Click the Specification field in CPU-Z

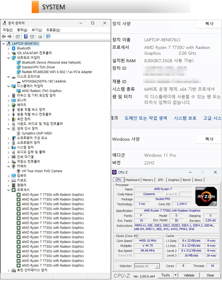[x=176, y=211]
